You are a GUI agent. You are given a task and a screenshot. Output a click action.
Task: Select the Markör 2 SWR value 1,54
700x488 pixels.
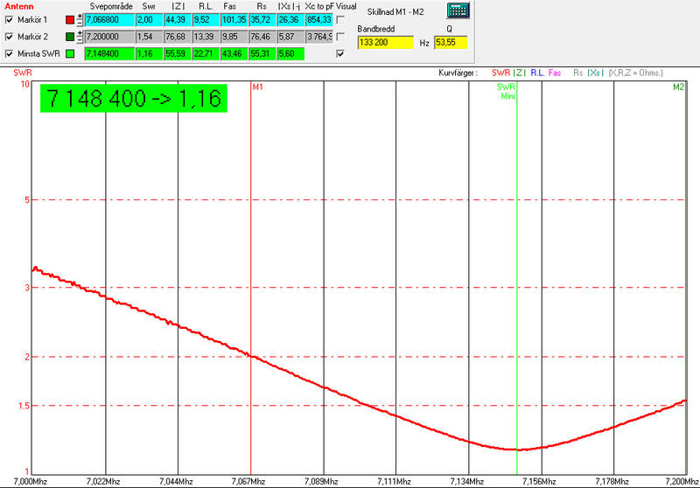pos(149,37)
